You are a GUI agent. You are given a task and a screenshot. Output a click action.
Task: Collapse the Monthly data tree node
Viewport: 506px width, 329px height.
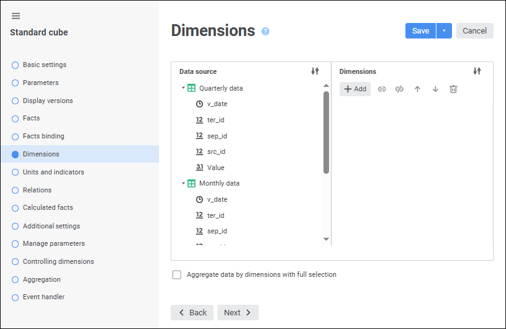coord(183,184)
